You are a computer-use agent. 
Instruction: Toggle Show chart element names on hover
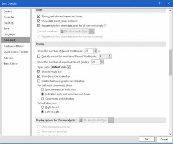click(39, 16)
